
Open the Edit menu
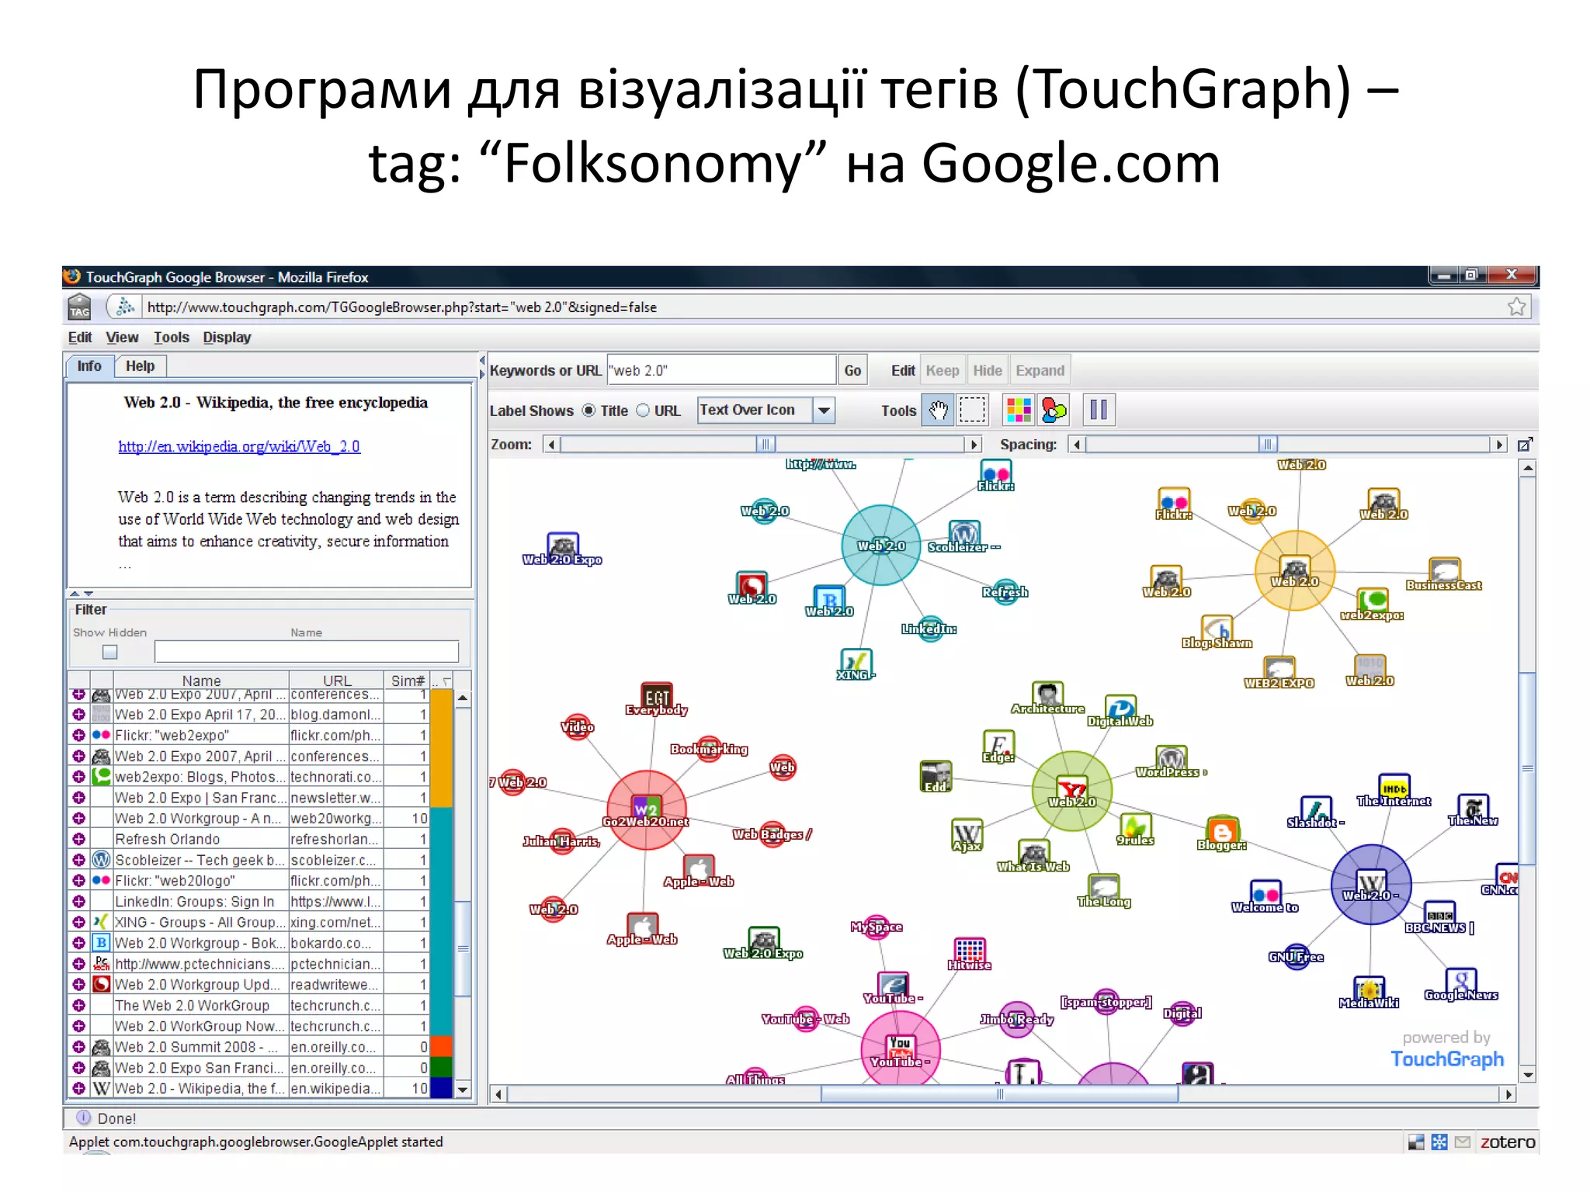[80, 338]
